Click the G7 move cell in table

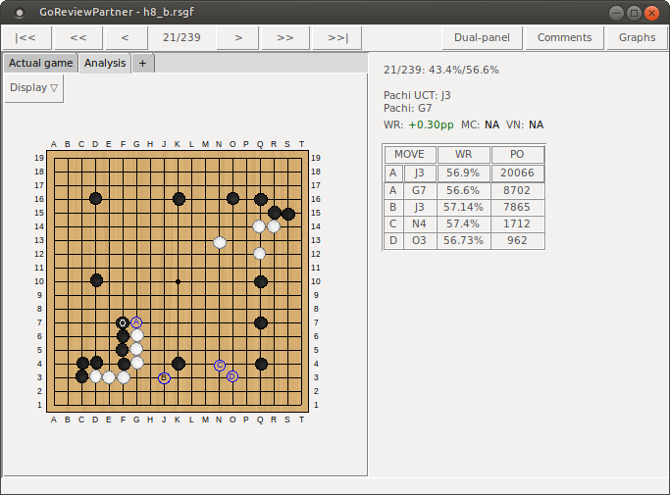[420, 191]
